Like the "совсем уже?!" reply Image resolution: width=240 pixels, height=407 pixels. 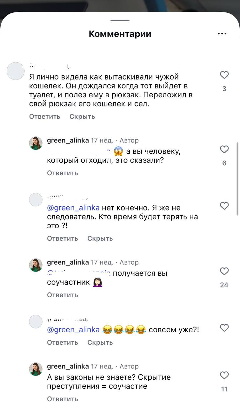[x=224, y=328]
